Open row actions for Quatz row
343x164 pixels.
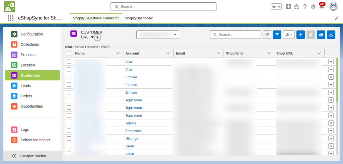(x=331, y=146)
